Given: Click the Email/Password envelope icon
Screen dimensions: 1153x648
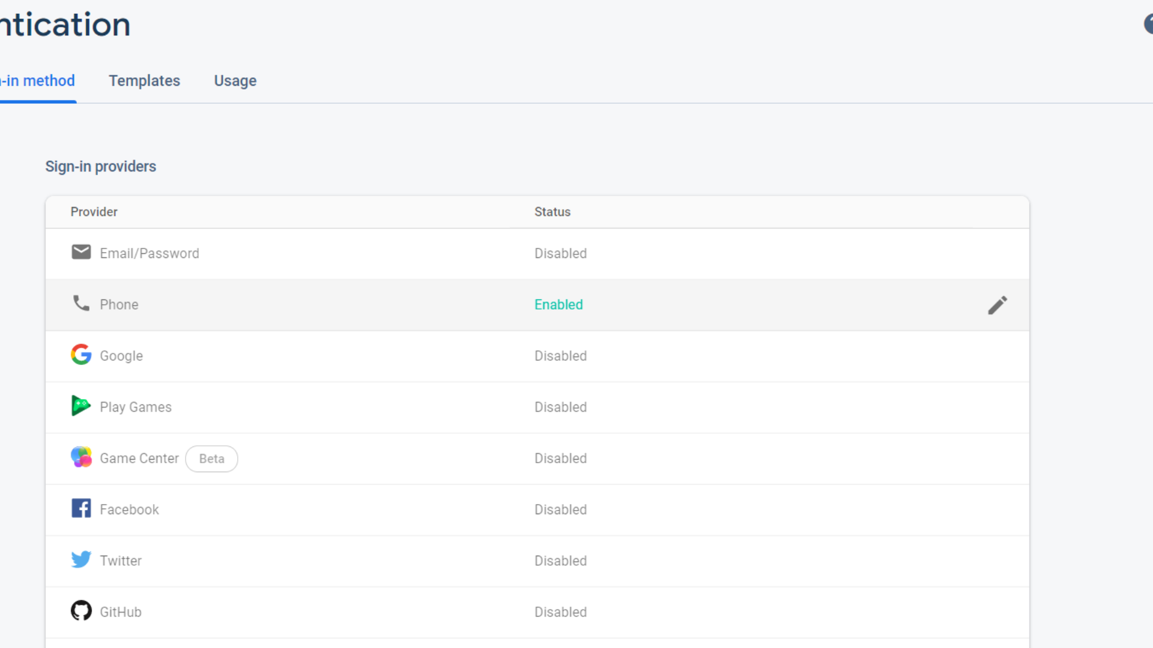Looking at the screenshot, I should coord(81,252).
